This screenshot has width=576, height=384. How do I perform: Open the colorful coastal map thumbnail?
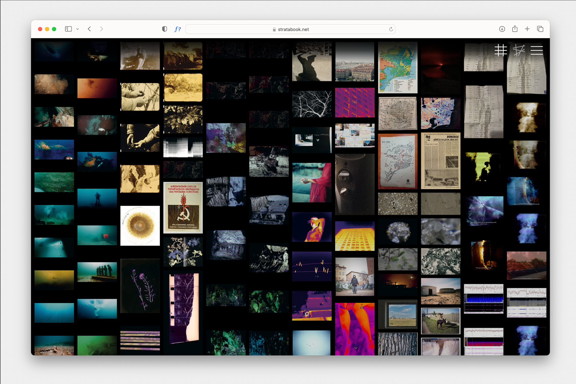[x=397, y=67]
